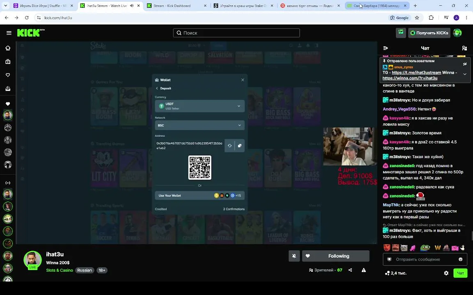Open the BSC network dropdown
This screenshot has height=295, width=473.
point(200,125)
